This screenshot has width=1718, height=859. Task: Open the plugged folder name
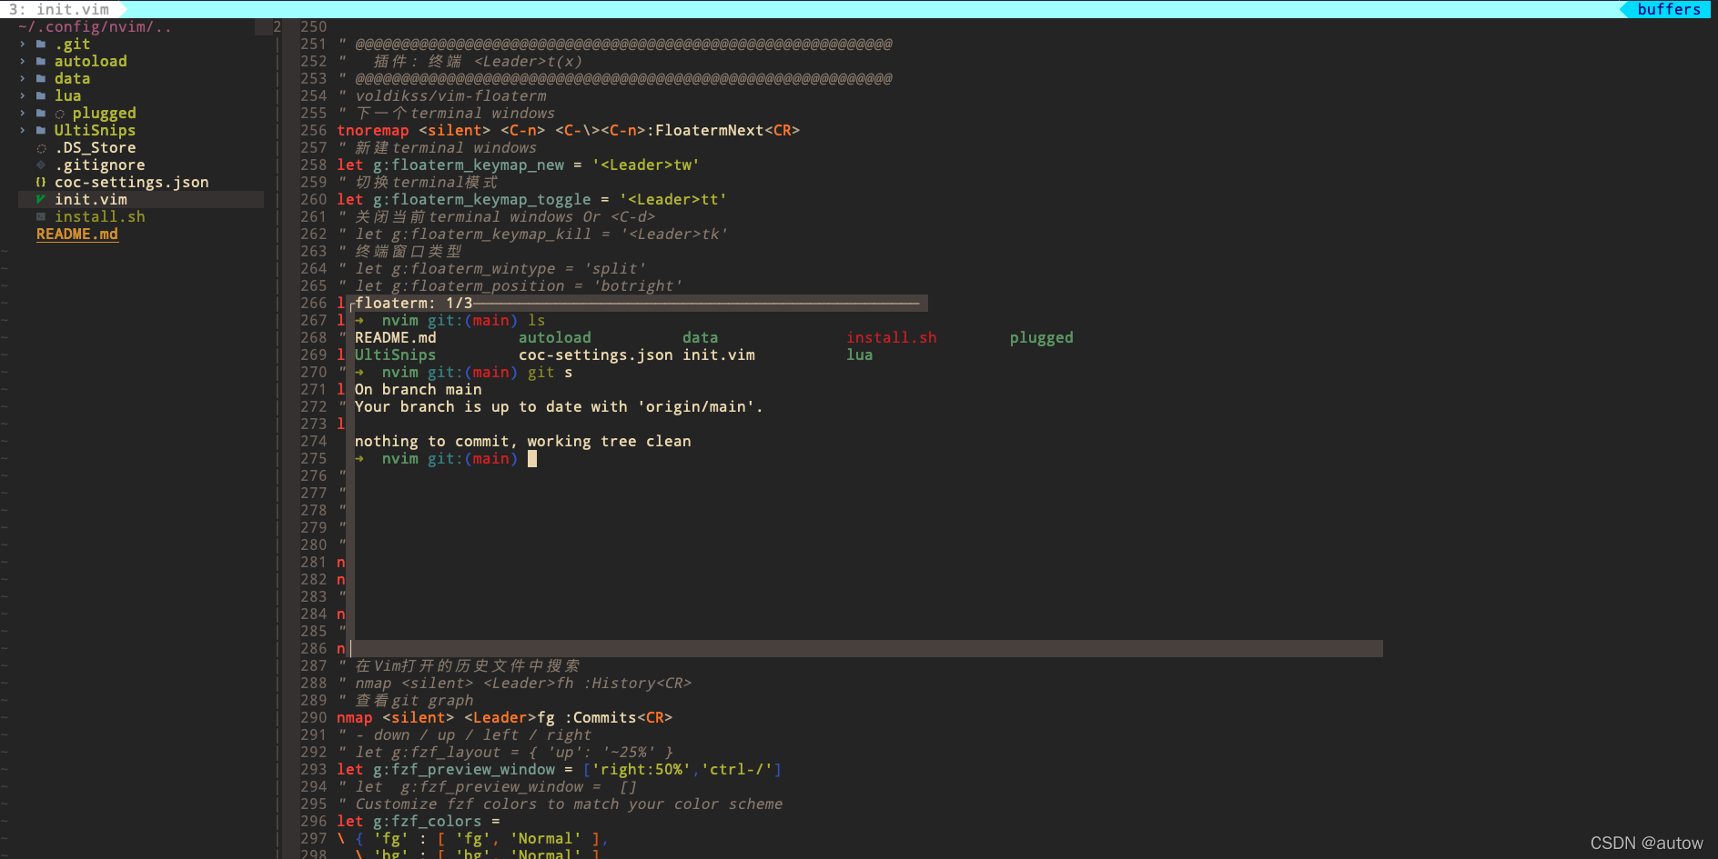pos(105,114)
